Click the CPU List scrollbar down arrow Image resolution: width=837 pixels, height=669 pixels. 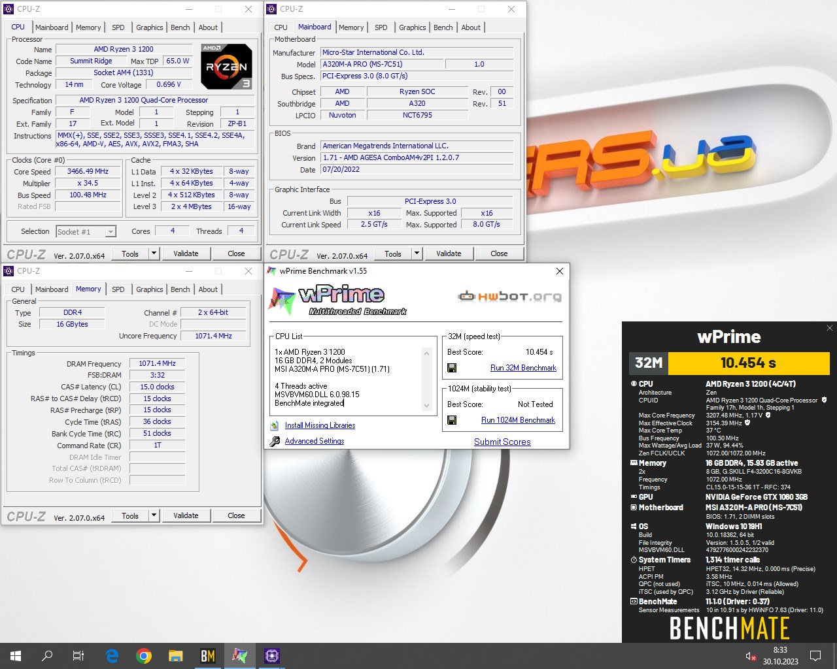[426, 406]
